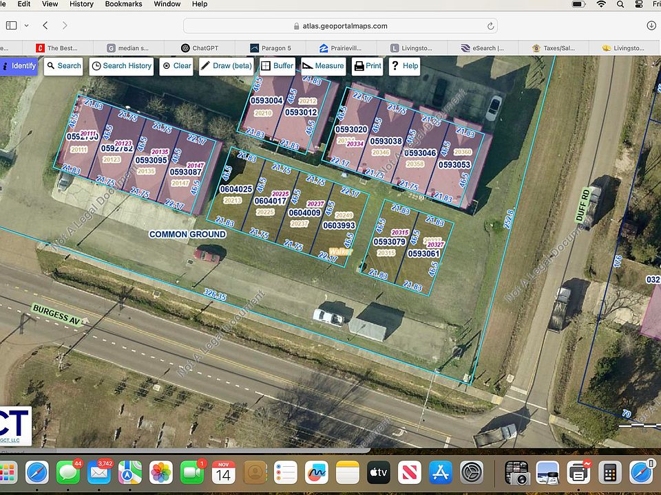Open the map Help button
The width and height of the screenshot is (661, 495).
404,66
